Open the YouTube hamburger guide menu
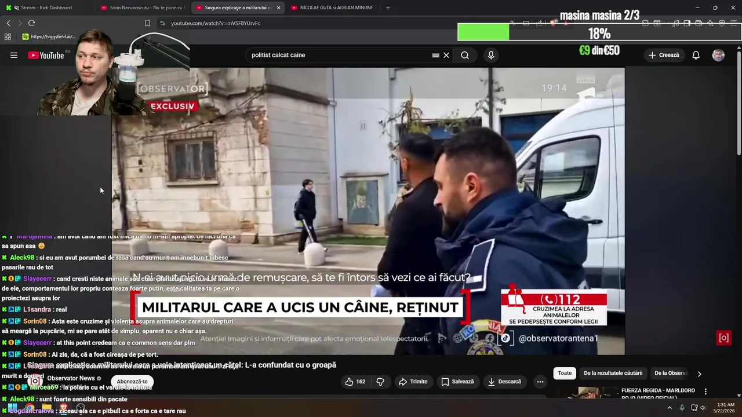Viewport: 742px width, 417px height. (x=14, y=55)
